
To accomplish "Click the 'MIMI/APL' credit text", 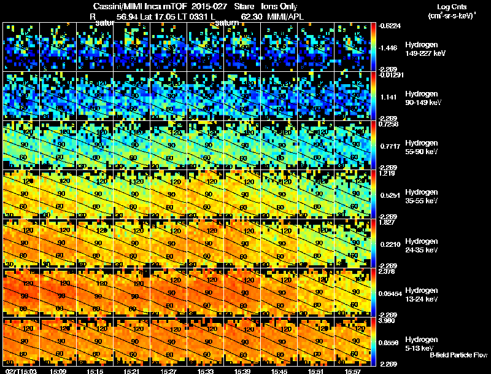I will pos(285,17).
